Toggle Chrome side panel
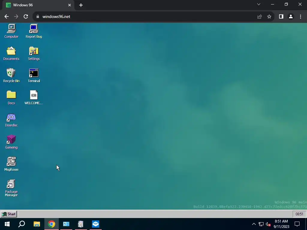The width and height of the screenshot is (307, 230). 281,17
